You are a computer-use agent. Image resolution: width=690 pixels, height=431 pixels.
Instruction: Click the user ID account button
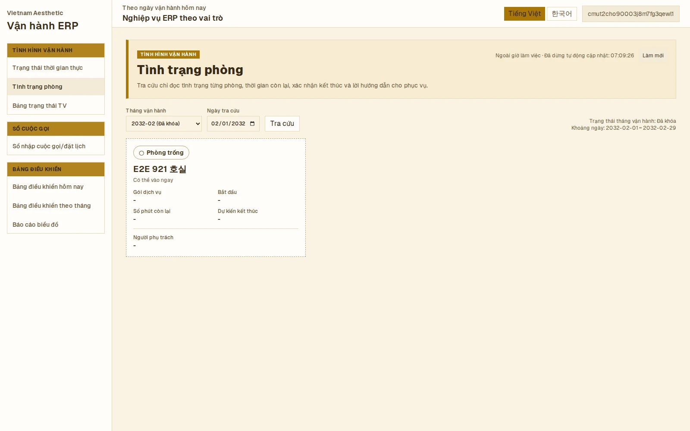(x=630, y=14)
